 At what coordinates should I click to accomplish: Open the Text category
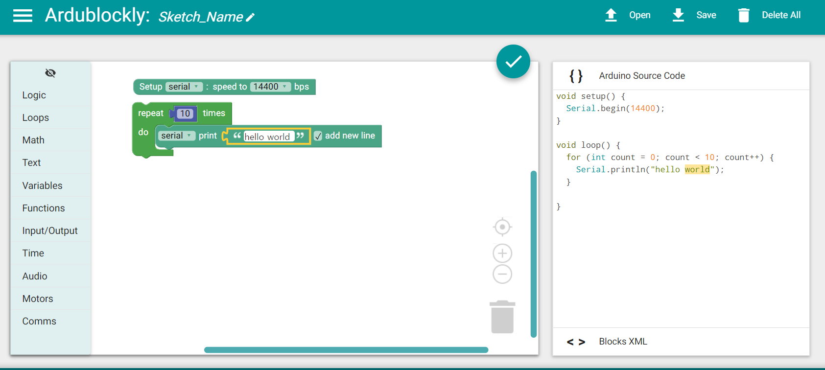(x=51, y=162)
